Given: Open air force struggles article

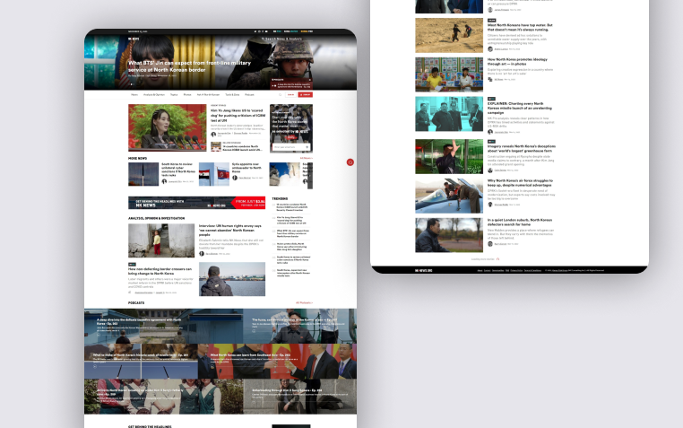Looking at the screenshot, I should pos(520,183).
